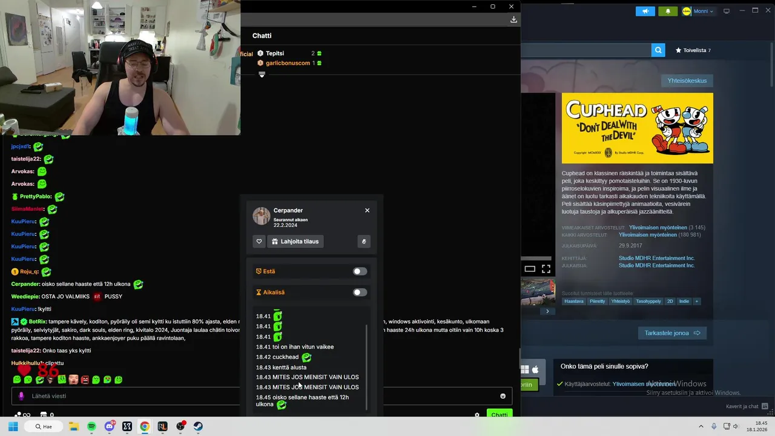The image size is (775, 436).
Task: Select the 2D tag
Action: [670, 301]
